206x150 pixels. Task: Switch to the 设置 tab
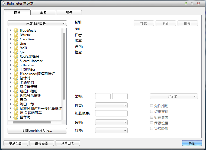click(69, 13)
